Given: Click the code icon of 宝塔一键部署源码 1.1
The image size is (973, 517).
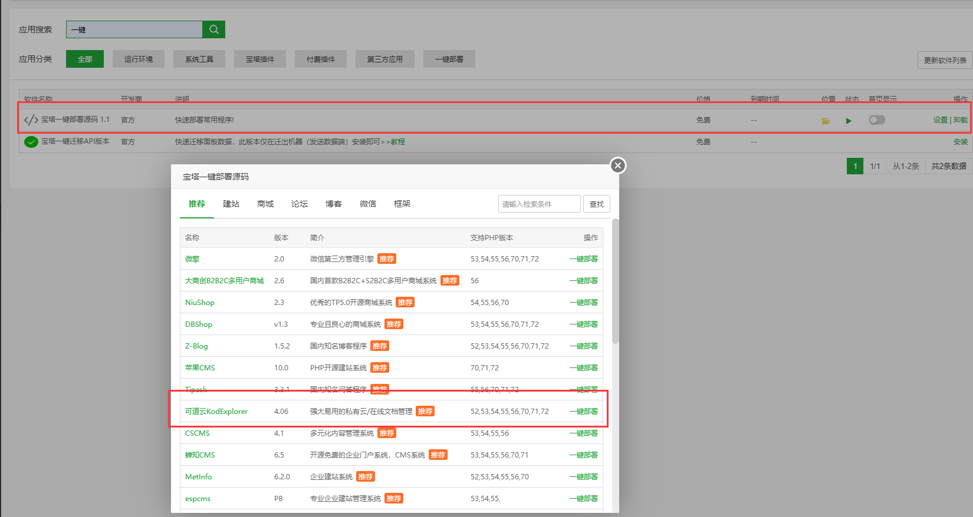Looking at the screenshot, I should coord(31,120).
